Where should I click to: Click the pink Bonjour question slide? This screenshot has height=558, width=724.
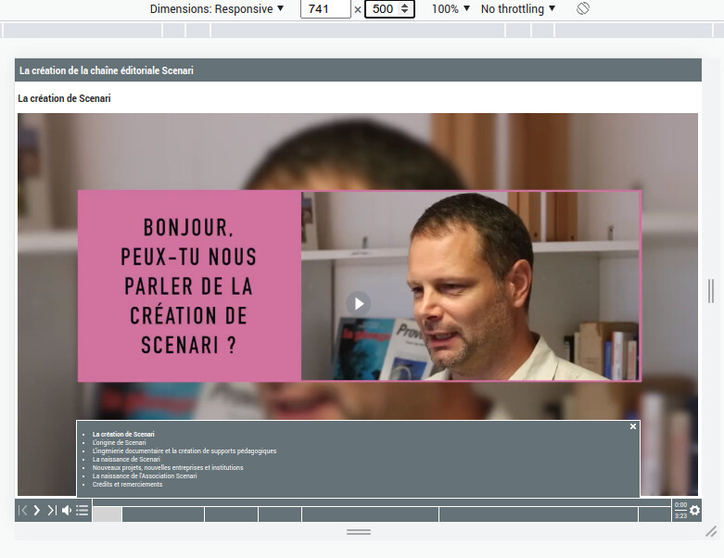coord(189,285)
